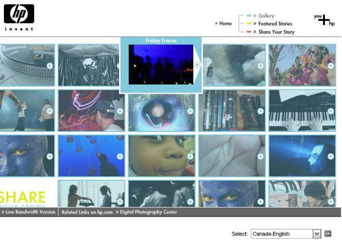Open the Friday Fracas concert thumbnail
Viewport: 342px width, 245px height.
tap(160, 65)
